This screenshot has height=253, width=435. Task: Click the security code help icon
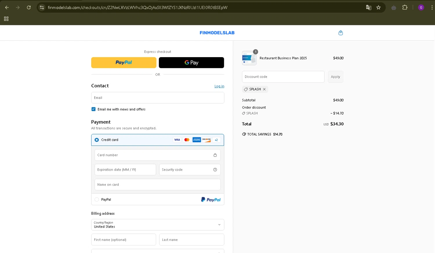(215, 170)
